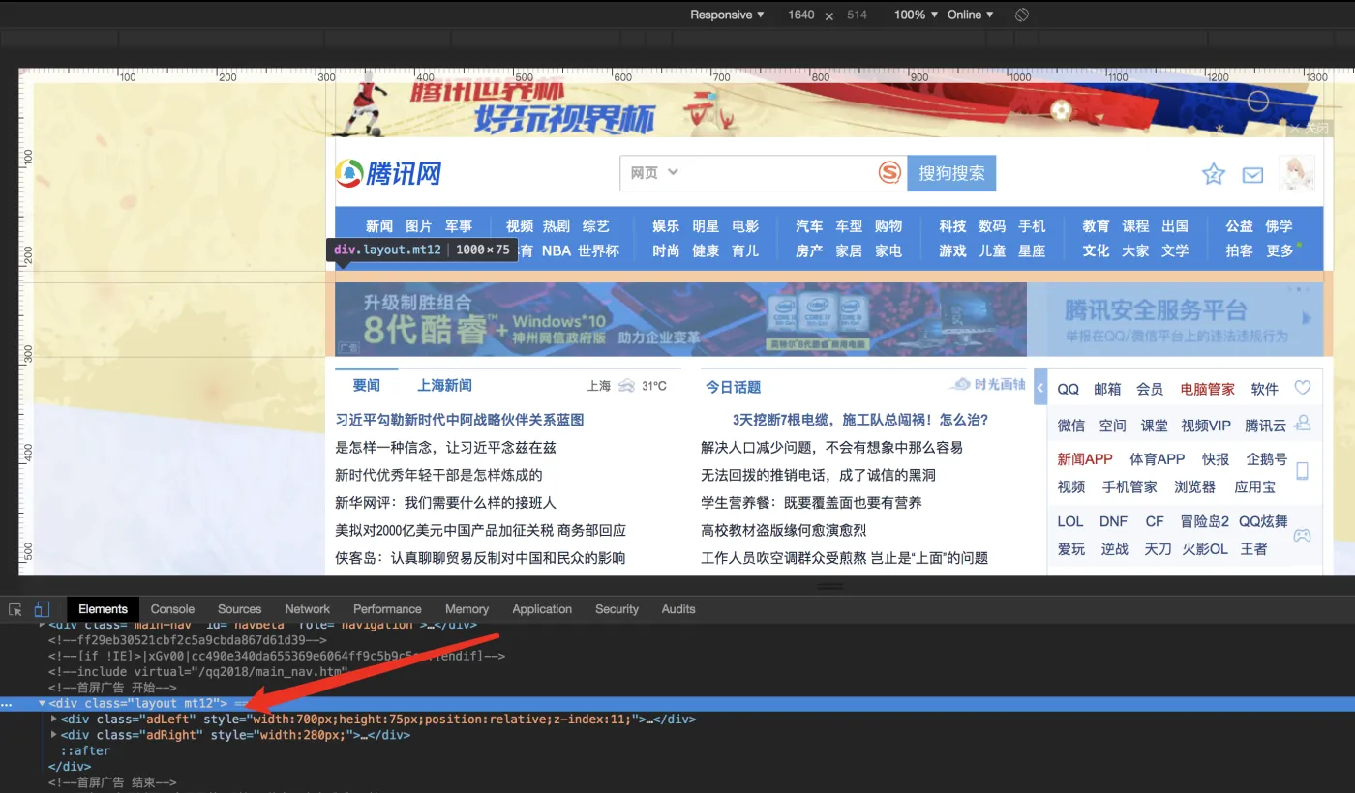Select the ::after pseudo-element row
The width and height of the screenshot is (1355, 793).
[85, 750]
